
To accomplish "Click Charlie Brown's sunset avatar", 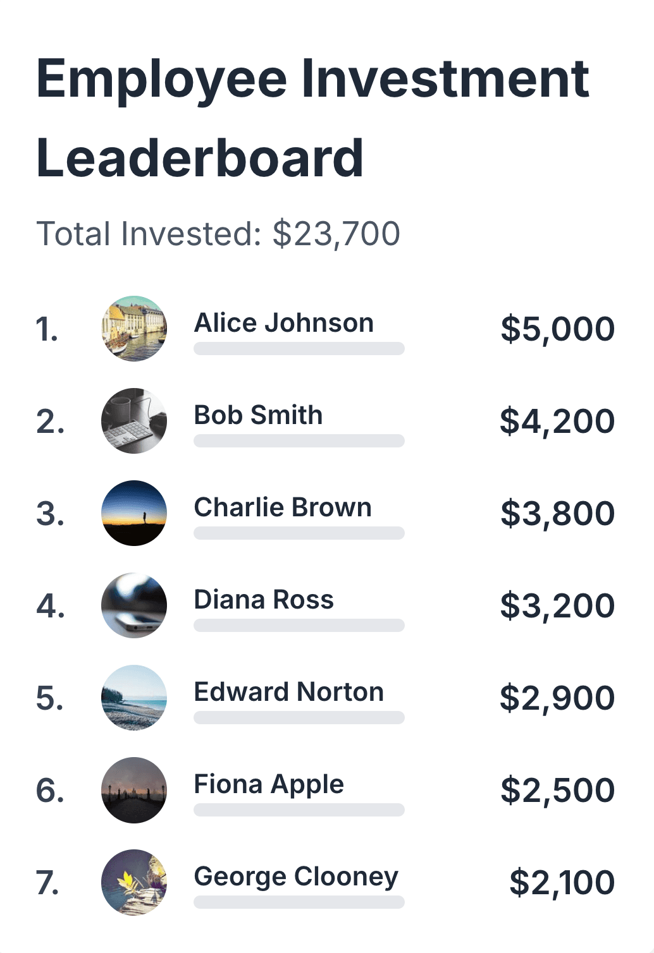I will pos(134,513).
